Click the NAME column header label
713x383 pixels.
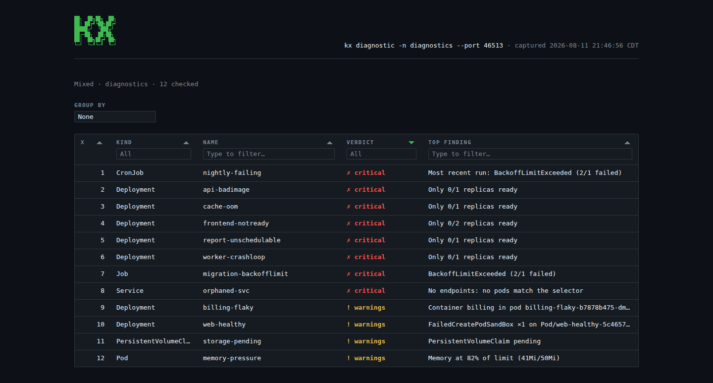point(210,142)
